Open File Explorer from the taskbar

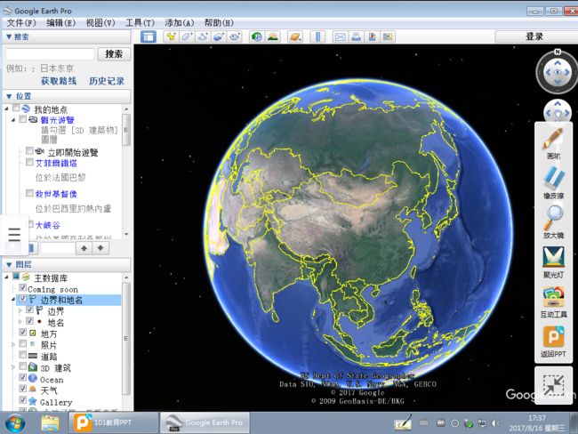coord(50,423)
